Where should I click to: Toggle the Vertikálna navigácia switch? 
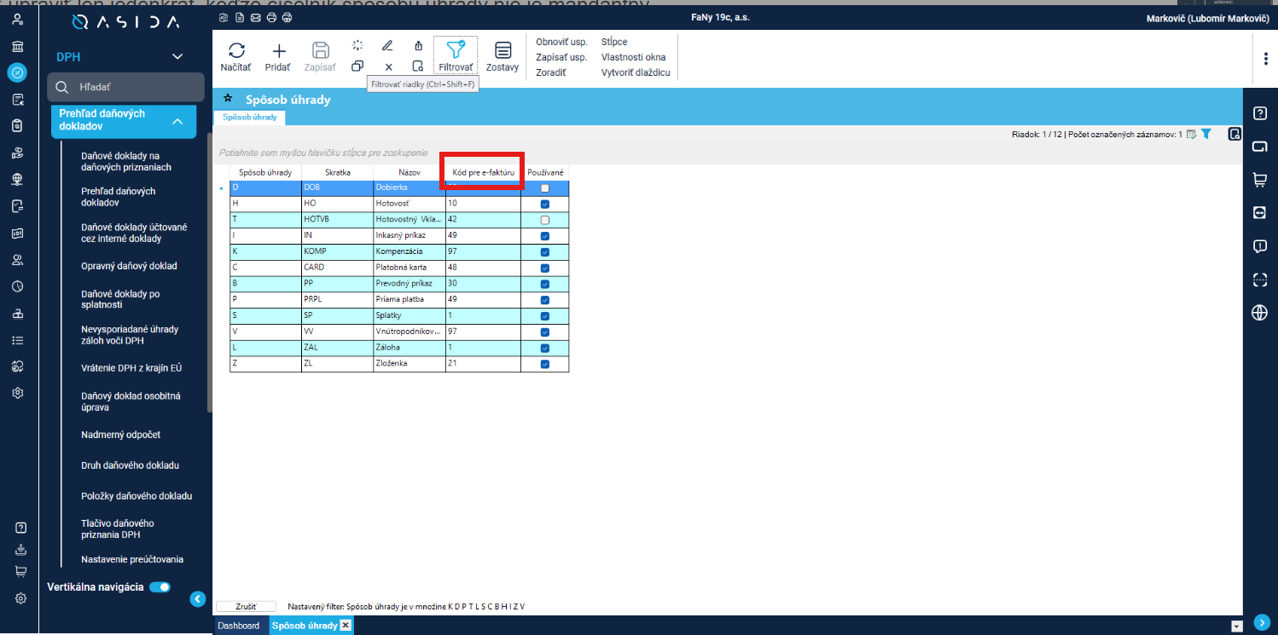[x=160, y=587]
